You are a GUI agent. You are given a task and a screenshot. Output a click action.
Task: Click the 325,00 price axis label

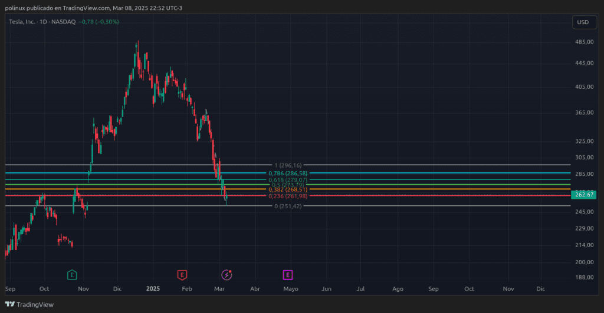pyautogui.click(x=585, y=141)
